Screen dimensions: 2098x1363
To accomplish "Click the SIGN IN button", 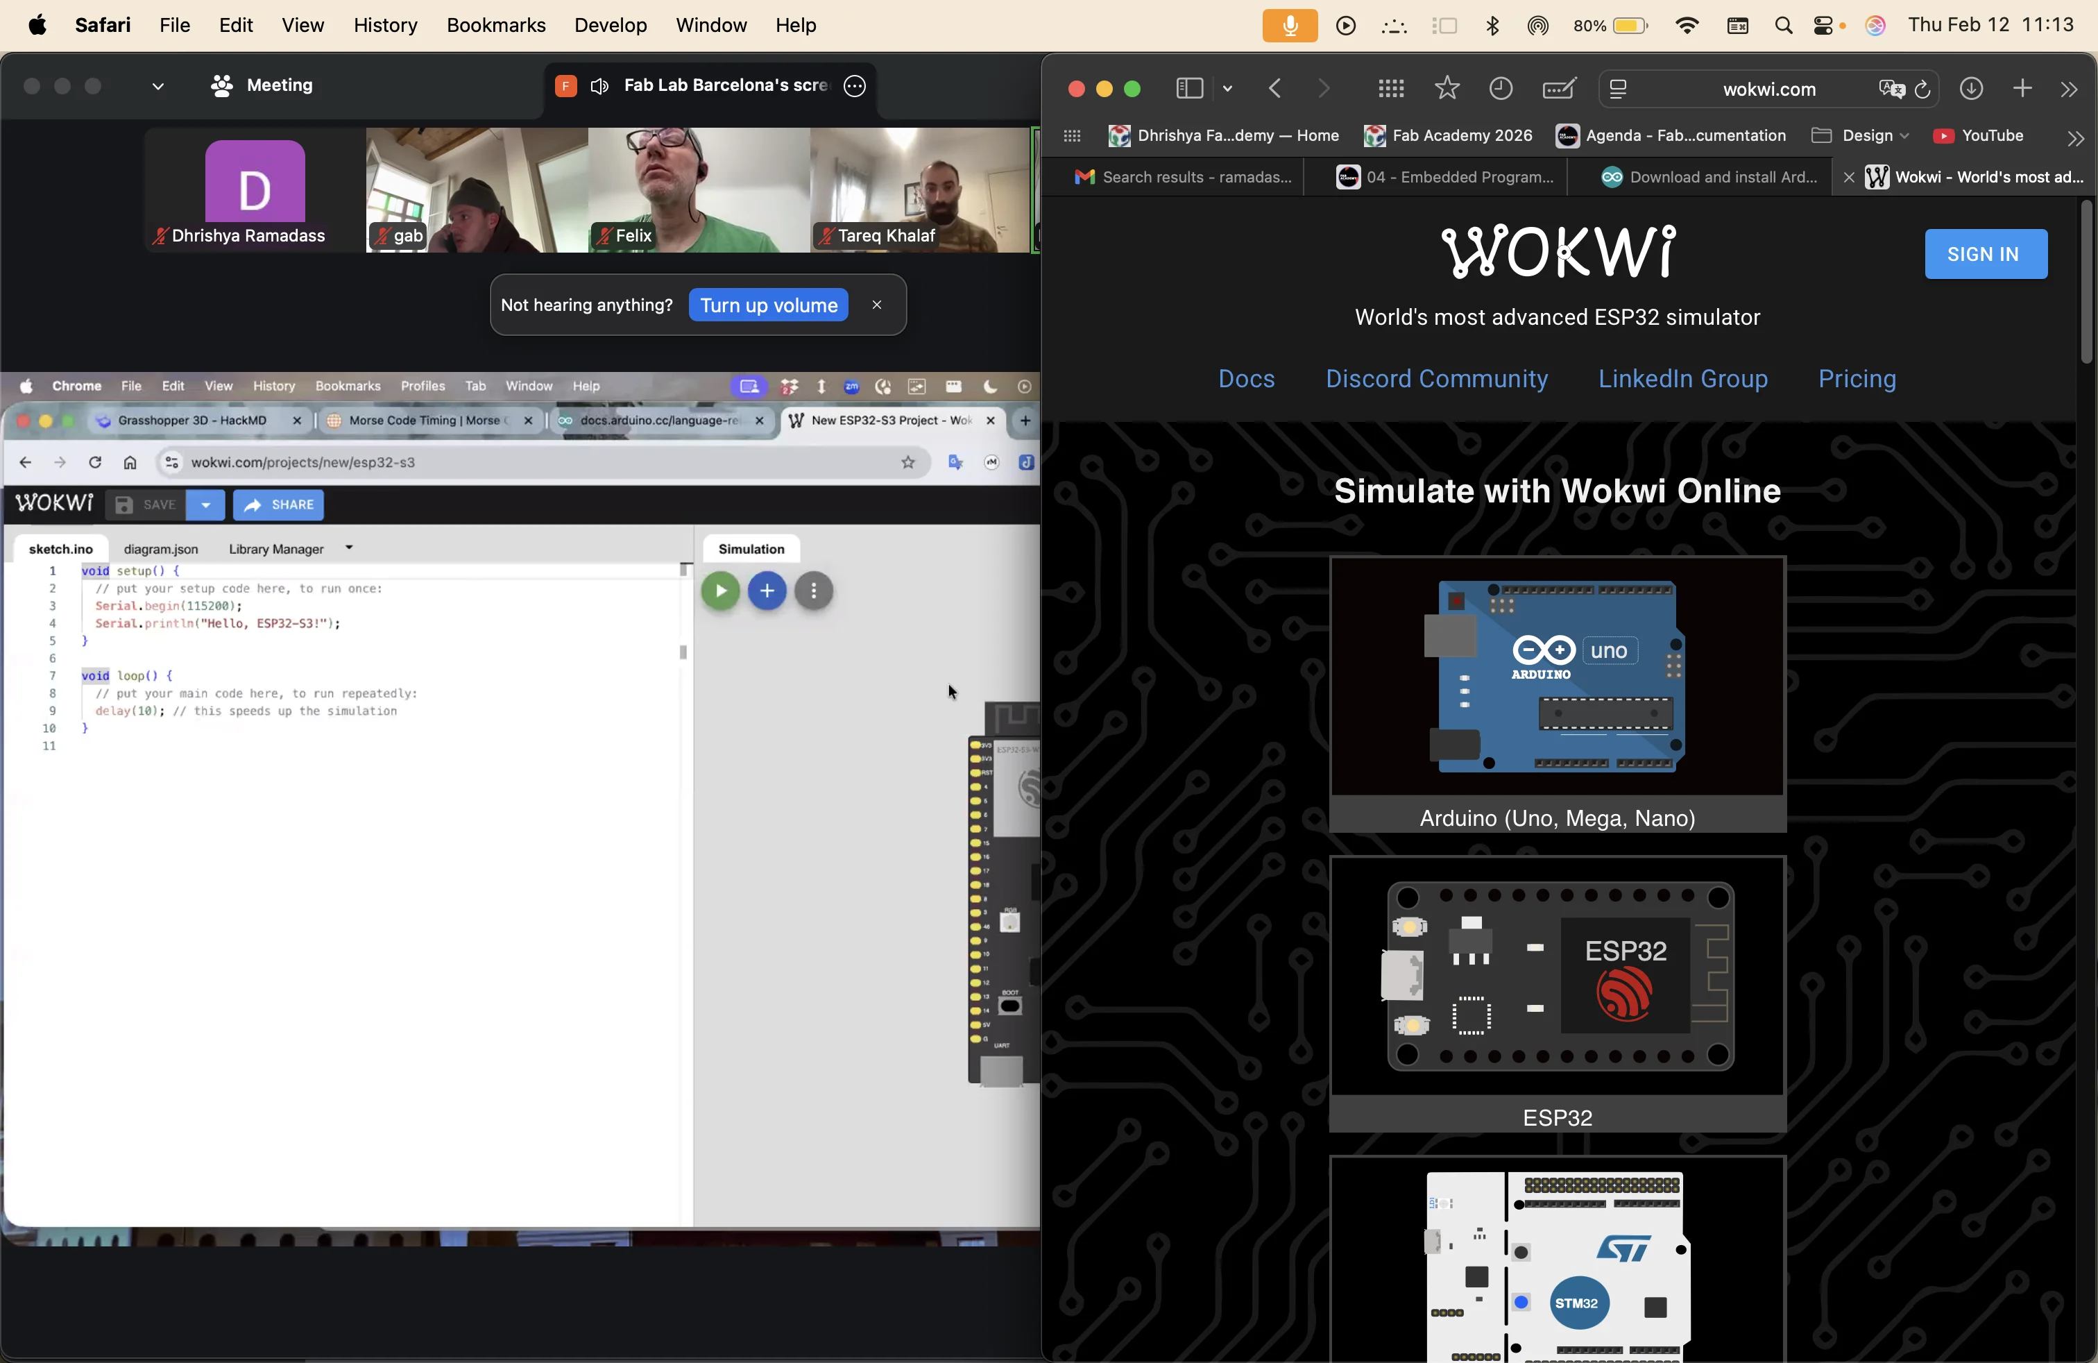I will 1985,254.
